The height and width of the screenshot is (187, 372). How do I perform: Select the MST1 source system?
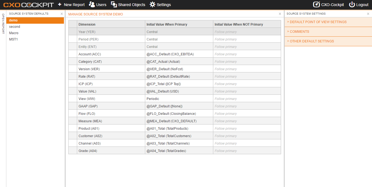click(x=35, y=39)
